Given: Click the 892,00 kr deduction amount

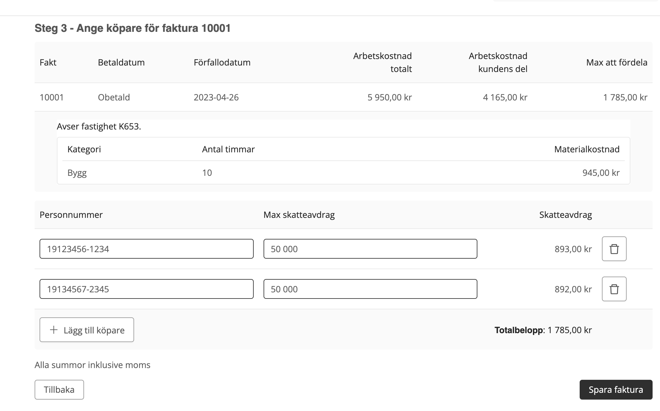Looking at the screenshot, I should pyautogui.click(x=573, y=289).
